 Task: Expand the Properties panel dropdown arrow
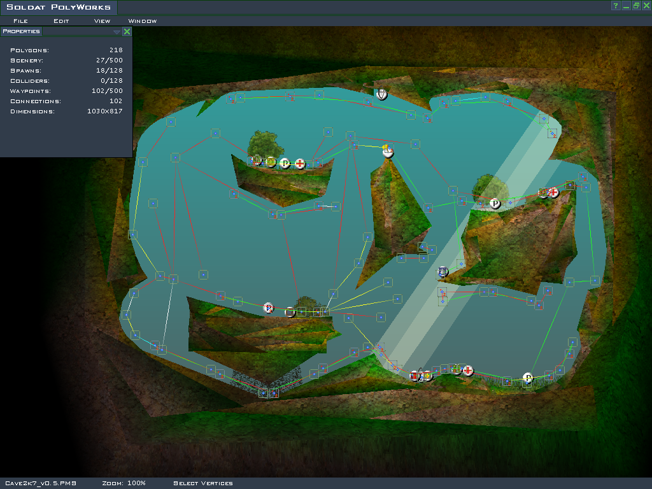(117, 31)
